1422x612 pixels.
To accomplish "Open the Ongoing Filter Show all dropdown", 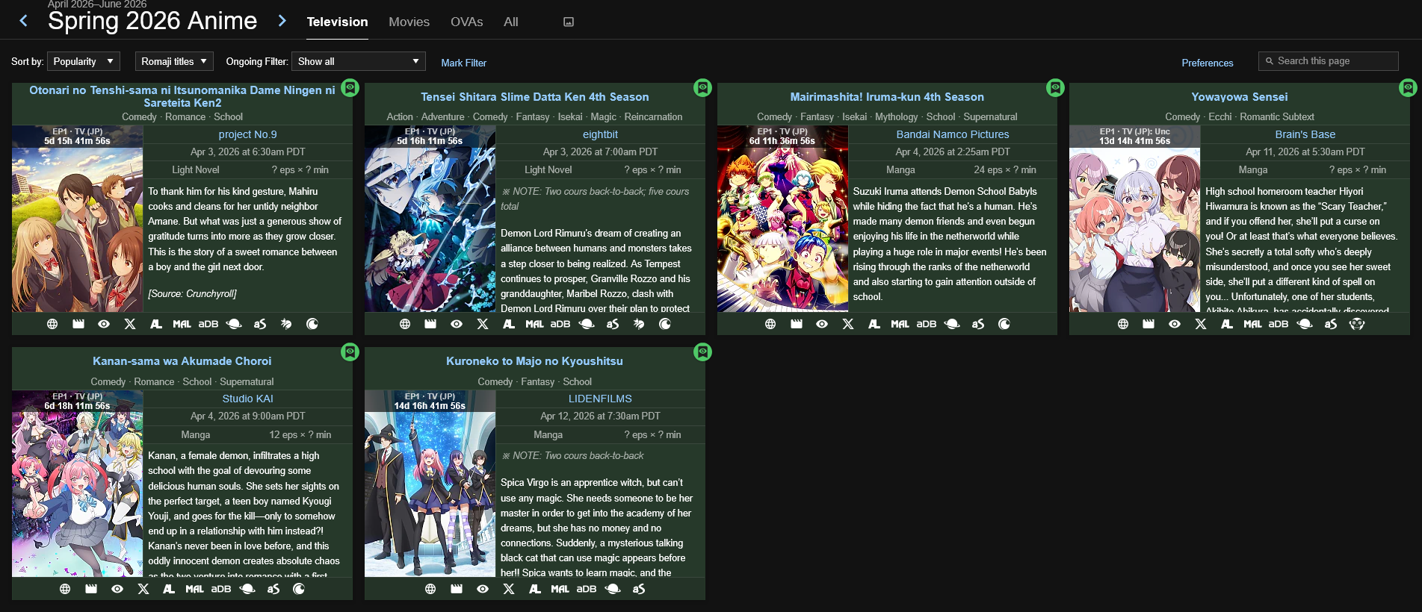I will coord(359,61).
